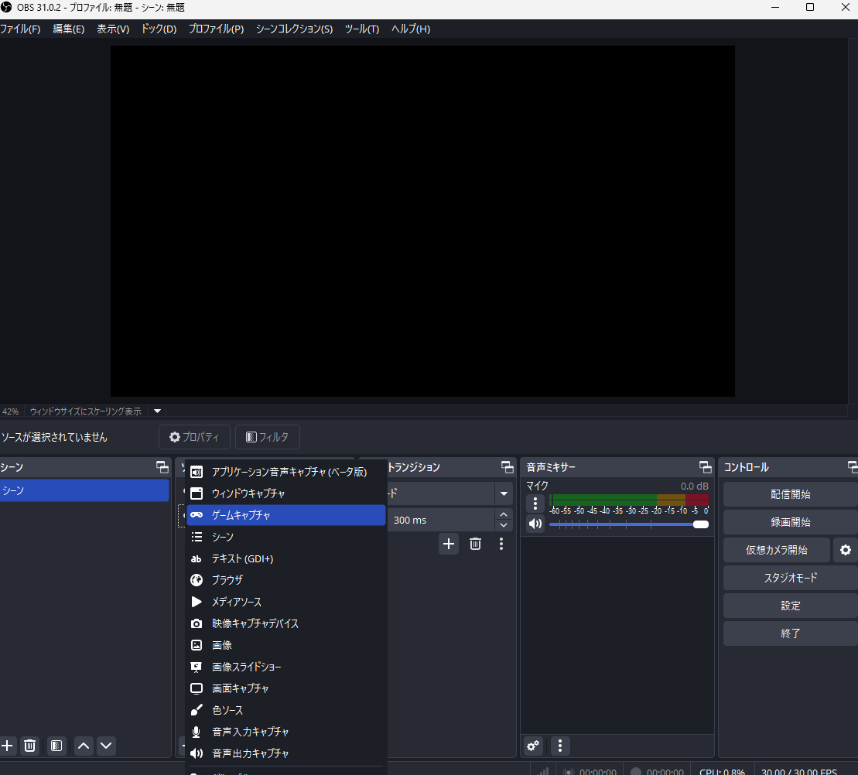
Task: Delete selected scene with trash icon
Action: click(30, 746)
